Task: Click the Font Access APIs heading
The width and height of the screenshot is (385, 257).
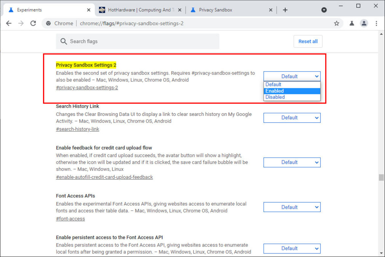Action: [75, 196]
